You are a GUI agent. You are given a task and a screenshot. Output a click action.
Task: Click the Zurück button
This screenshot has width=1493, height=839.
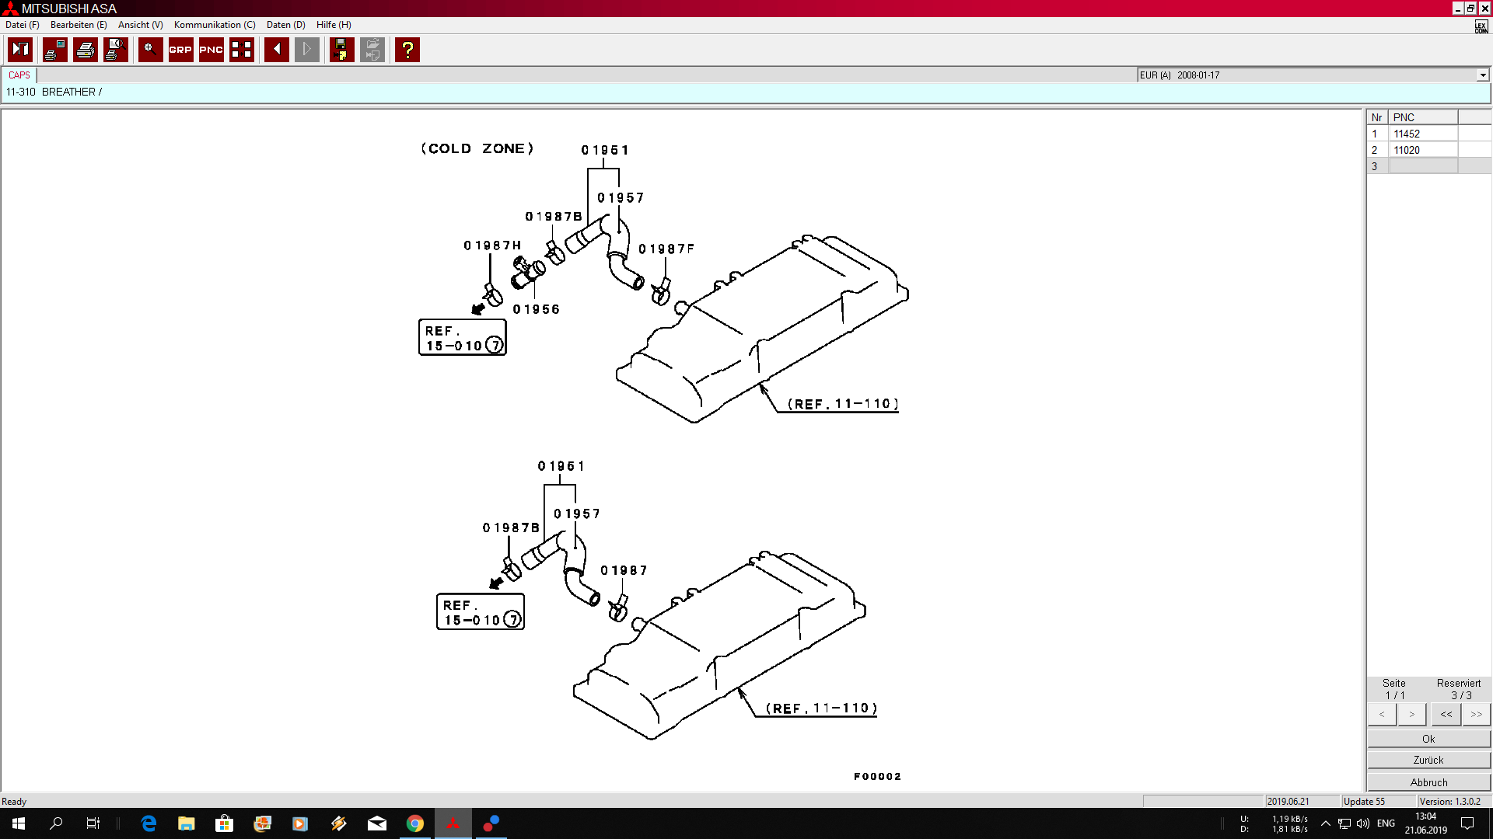(x=1428, y=760)
